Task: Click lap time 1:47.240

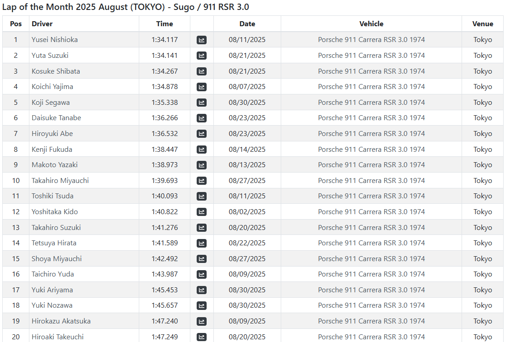Action: [165, 321]
